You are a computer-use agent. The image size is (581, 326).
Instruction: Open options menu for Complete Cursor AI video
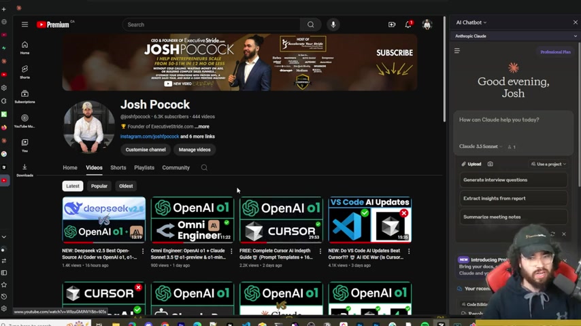coord(320,251)
